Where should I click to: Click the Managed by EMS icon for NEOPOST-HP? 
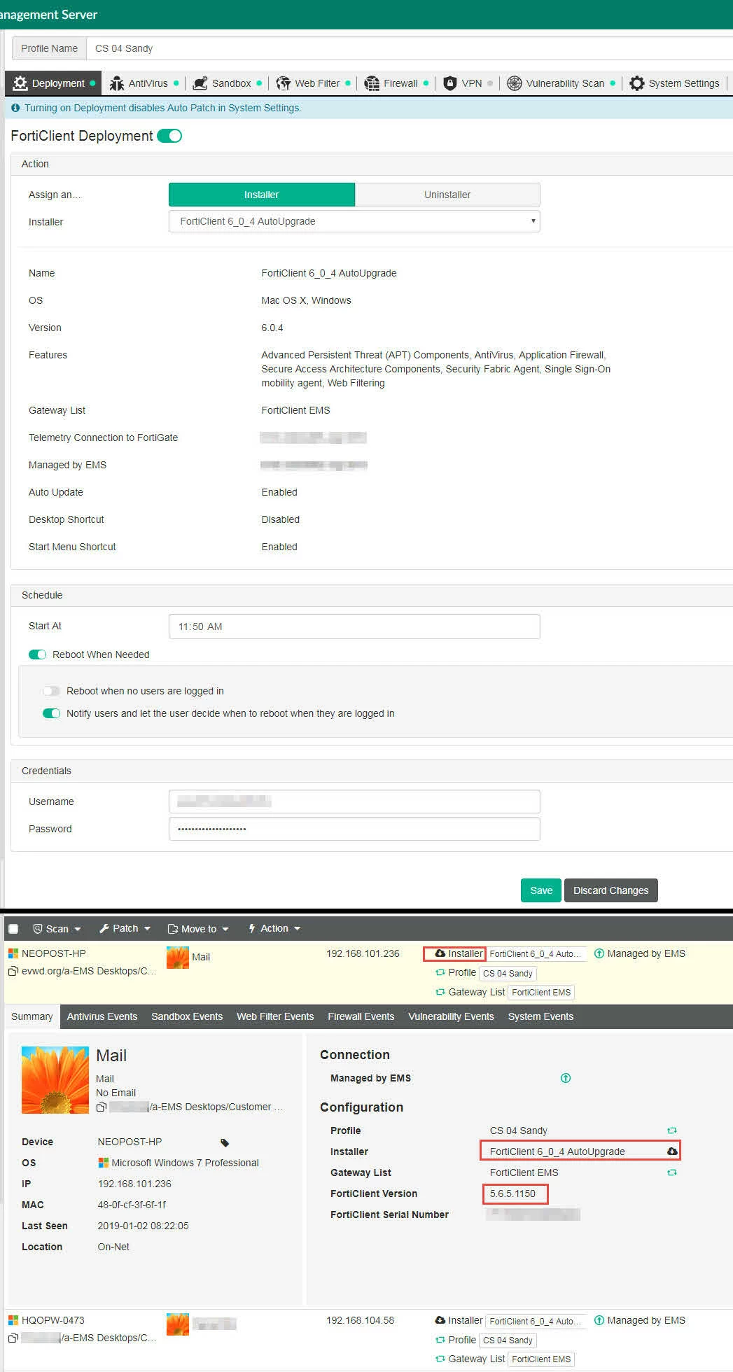[599, 953]
